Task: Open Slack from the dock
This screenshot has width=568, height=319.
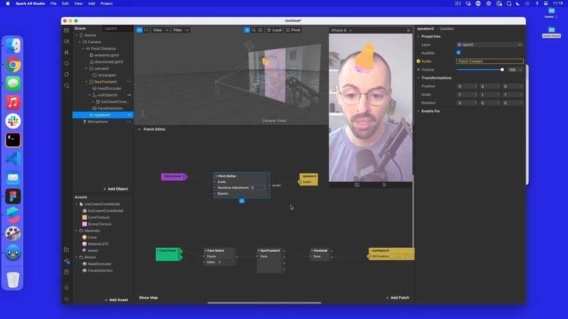Action: 13,121
